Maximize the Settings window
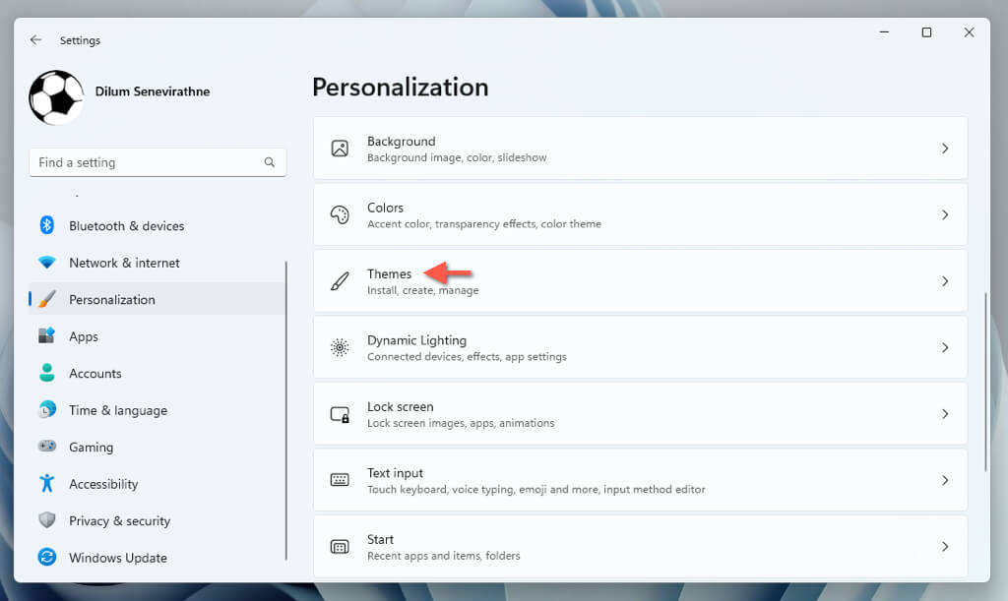Image resolution: width=1008 pixels, height=601 pixels. (x=926, y=32)
